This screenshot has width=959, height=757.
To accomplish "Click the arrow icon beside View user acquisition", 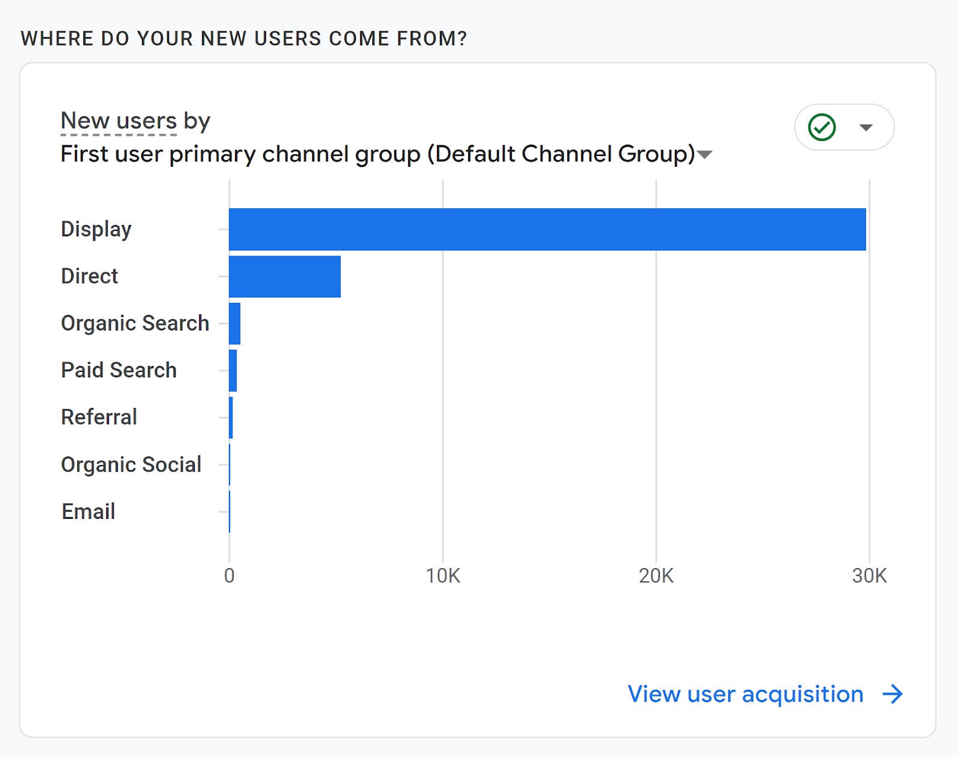I will click(x=892, y=694).
